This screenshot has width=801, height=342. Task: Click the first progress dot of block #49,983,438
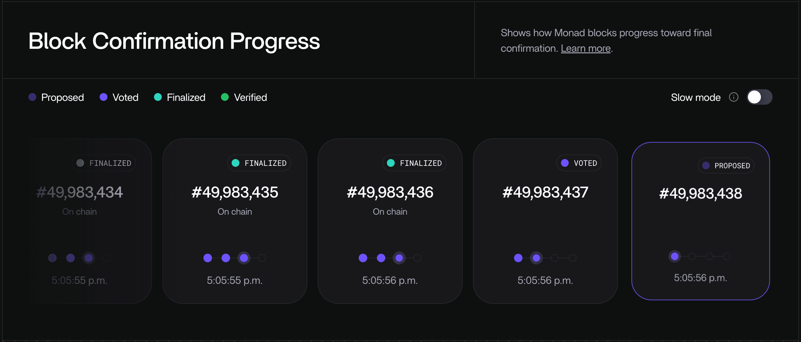(675, 256)
